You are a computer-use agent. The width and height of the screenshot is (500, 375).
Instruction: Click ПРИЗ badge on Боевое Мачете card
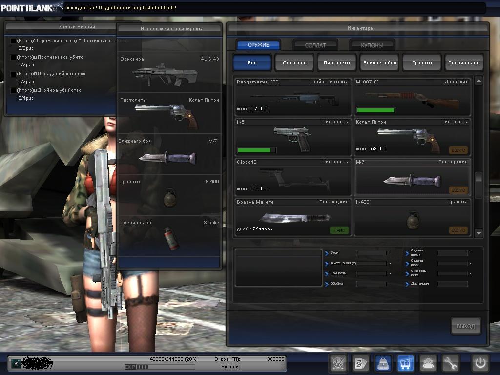(339, 230)
